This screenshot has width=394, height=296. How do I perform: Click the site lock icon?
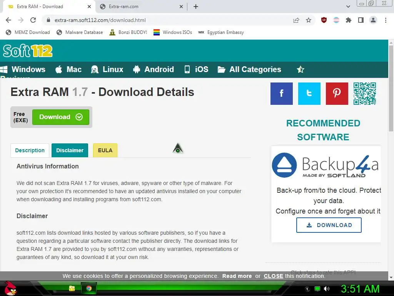click(x=48, y=20)
